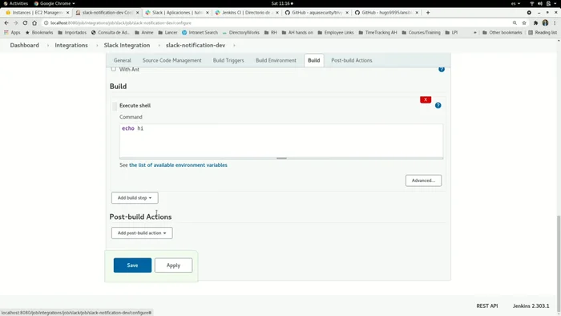Screen dimensions: 561x316
Task: Open the DirectoryWorks bookmark
Action: point(240,33)
